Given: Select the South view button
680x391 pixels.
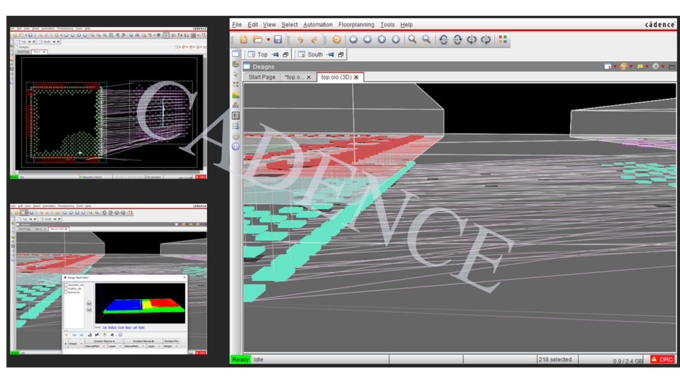Looking at the screenshot, I should pyautogui.click(x=310, y=55).
